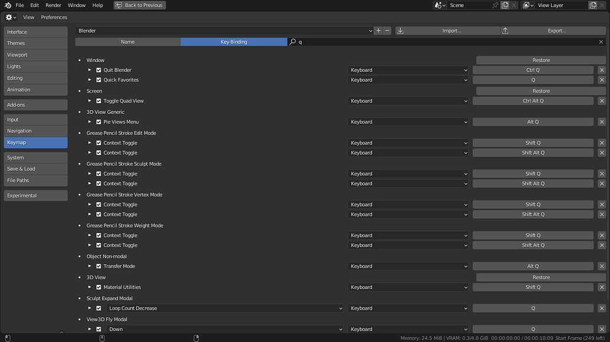Expand the Toggle Quad View item
Image resolution: width=610 pixels, height=342 pixels.
click(90, 101)
